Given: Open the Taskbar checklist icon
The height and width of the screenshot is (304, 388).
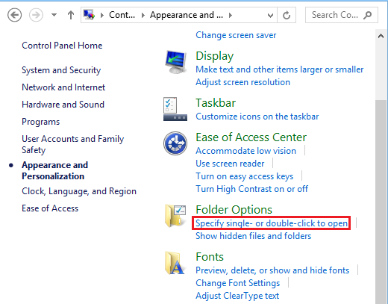Looking at the screenshot, I should point(175,109).
